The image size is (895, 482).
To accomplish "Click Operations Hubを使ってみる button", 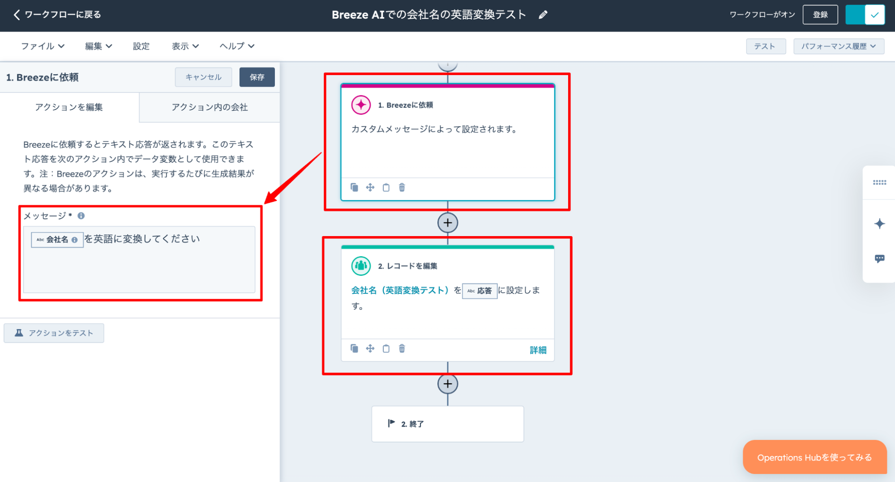I will click(814, 457).
